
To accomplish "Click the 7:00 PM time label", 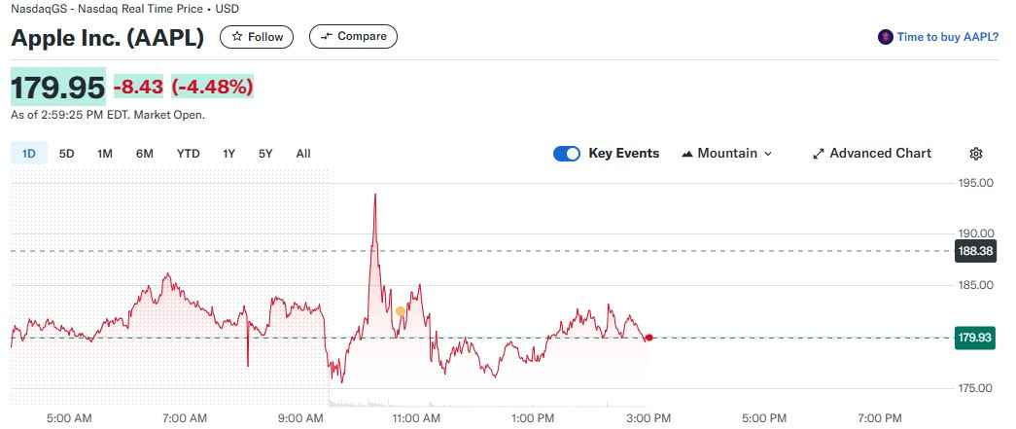I will [879, 418].
